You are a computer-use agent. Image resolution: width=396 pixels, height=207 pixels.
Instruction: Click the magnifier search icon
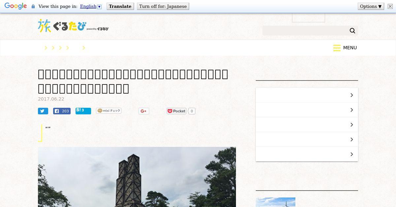tap(352, 31)
